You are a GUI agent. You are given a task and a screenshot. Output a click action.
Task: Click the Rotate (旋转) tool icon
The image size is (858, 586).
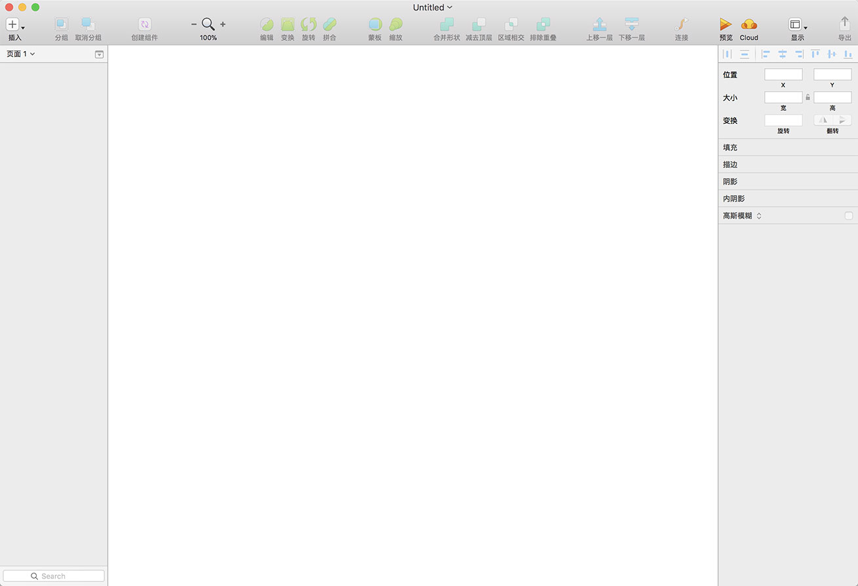[308, 25]
